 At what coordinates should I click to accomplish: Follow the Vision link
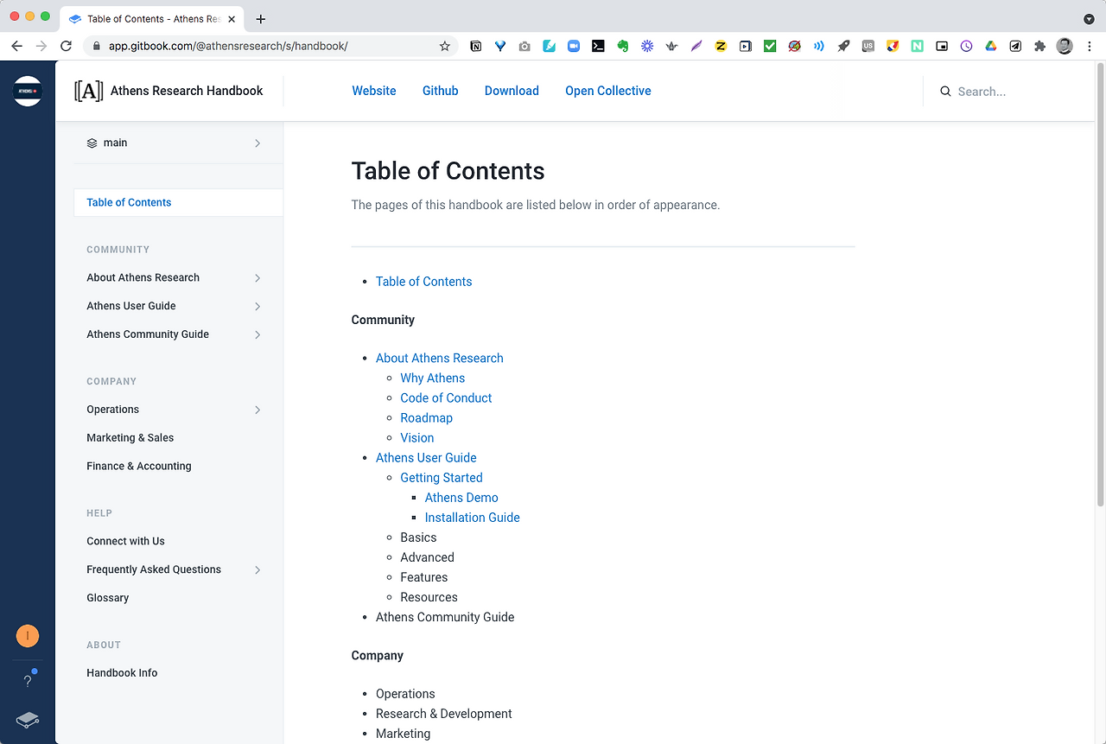click(417, 437)
